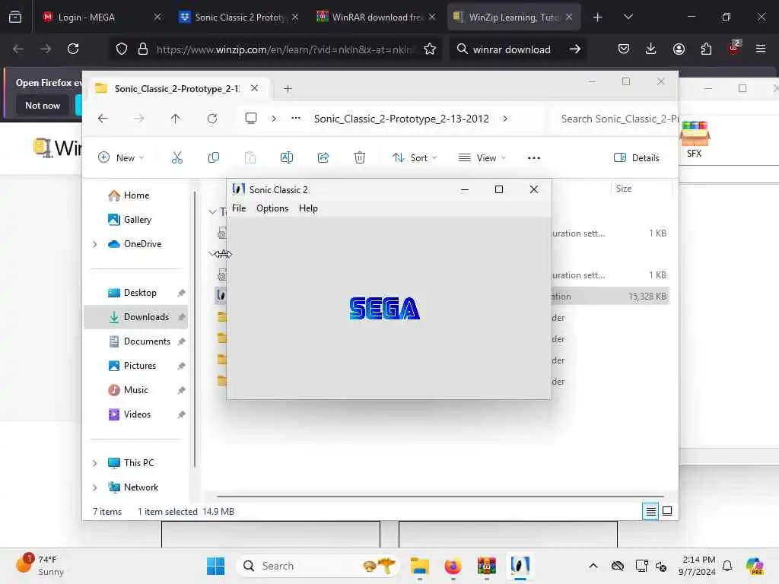Go back in File Explorer
The width and height of the screenshot is (779, 584).
(x=103, y=119)
